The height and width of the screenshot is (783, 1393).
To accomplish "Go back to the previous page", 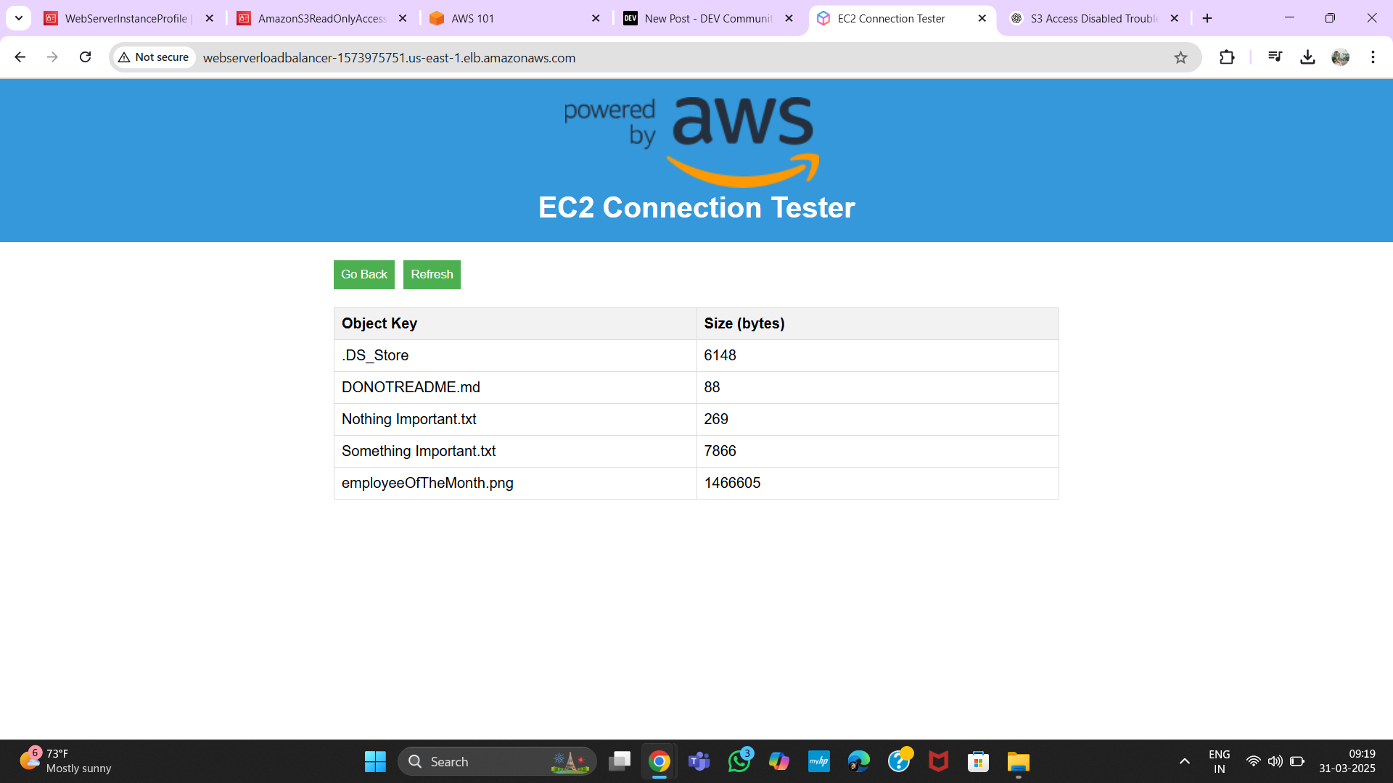I will [x=20, y=57].
